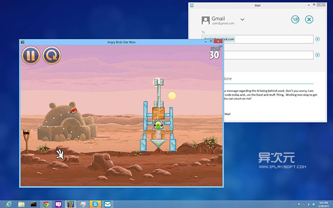The image size is (333, 208).
Task: Click the network icon in system tray
Action: click(x=304, y=204)
